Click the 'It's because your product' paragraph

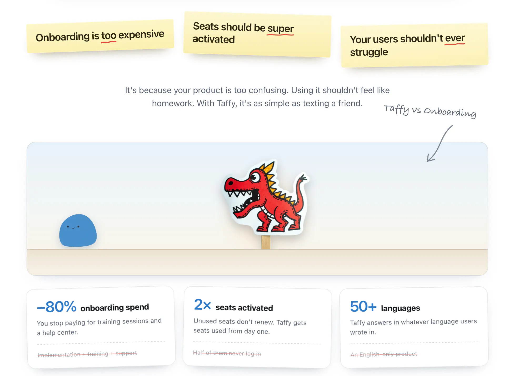point(257,97)
